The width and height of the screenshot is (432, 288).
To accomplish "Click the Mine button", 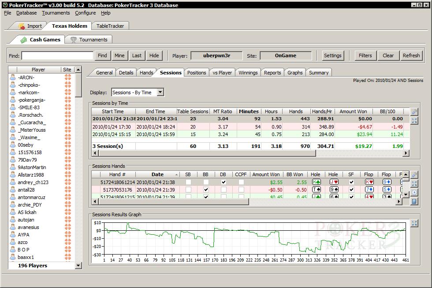I will pos(119,55).
